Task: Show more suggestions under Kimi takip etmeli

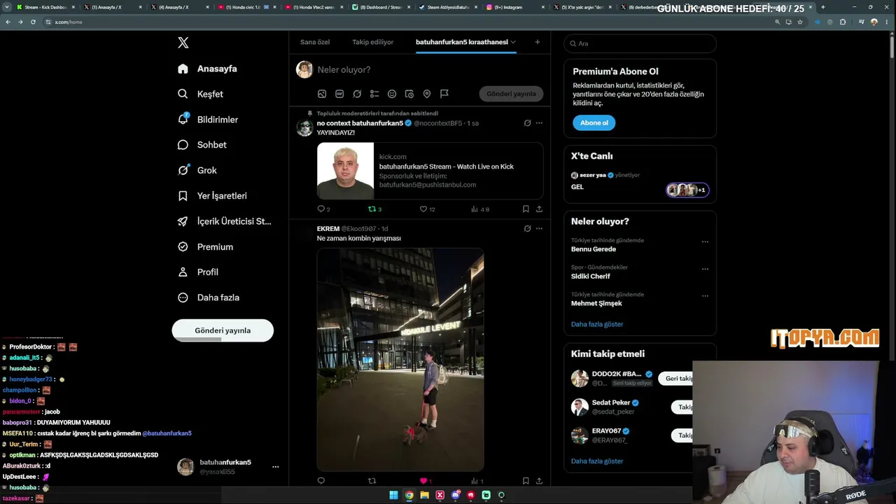Action: [x=597, y=461]
